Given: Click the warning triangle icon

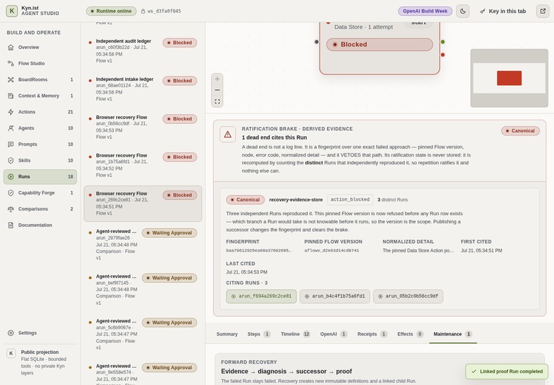Looking at the screenshot, I should [x=228, y=135].
